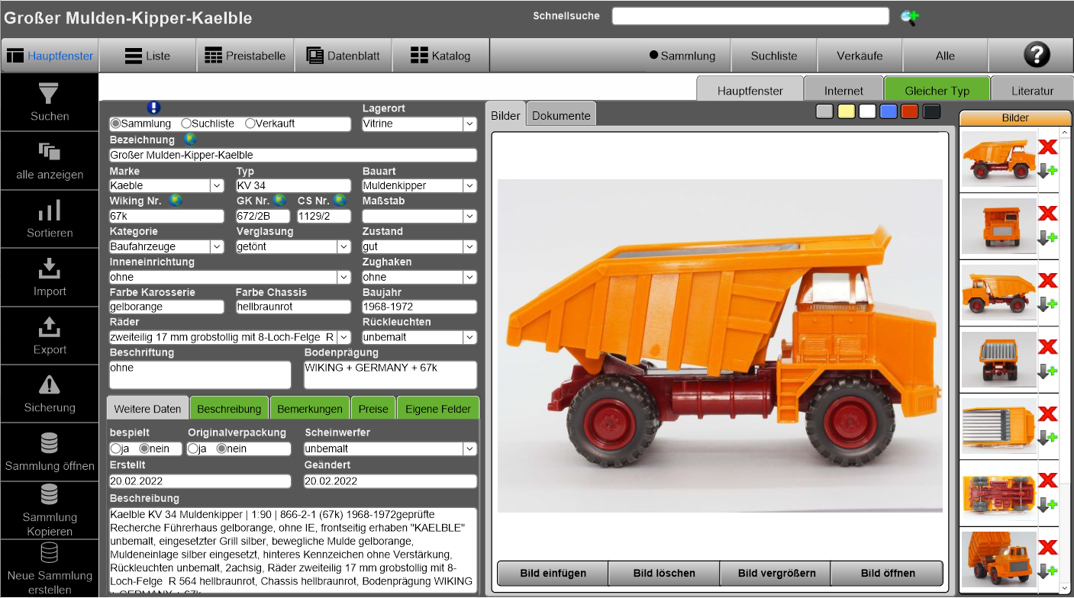
Task: Open help via question mark icon
Action: (x=1036, y=55)
